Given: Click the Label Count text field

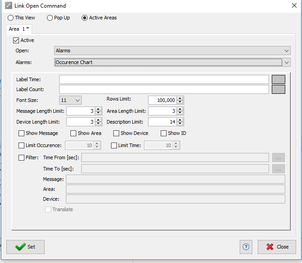Looking at the screenshot, I should [164, 89].
